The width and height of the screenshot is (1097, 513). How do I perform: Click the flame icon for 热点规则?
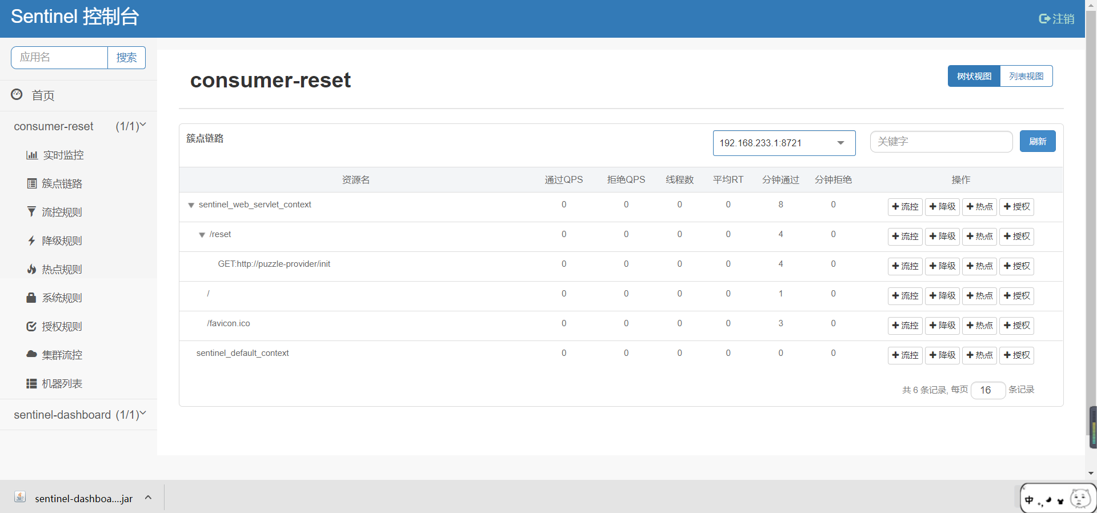31,269
